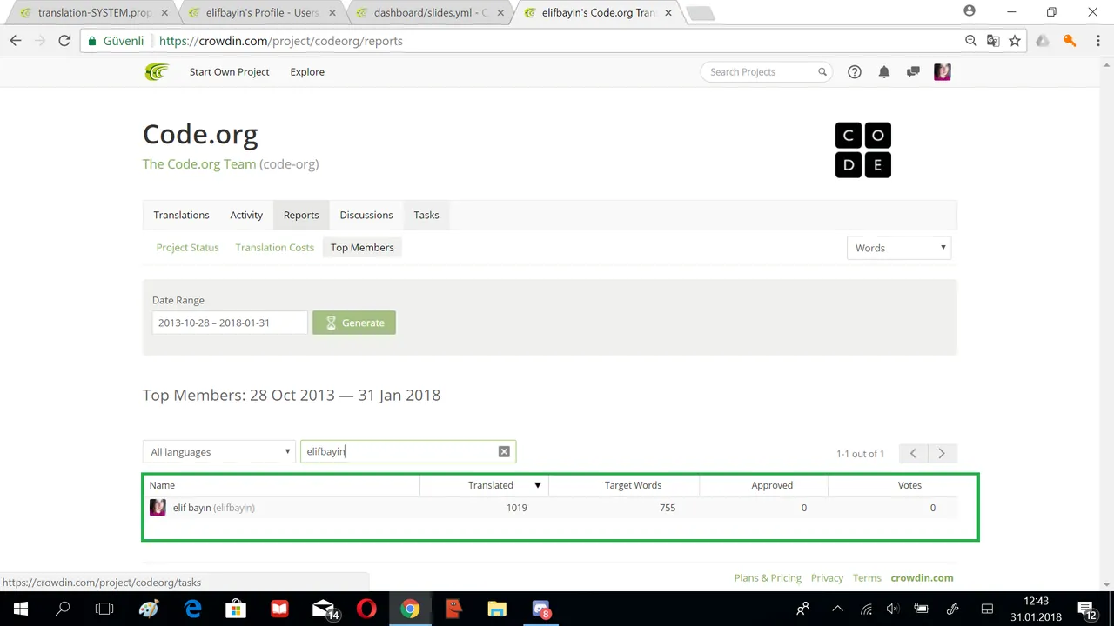Viewport: 1114px width, 626px height.
Task: Open Terms footer link
Action: point(867,578)
